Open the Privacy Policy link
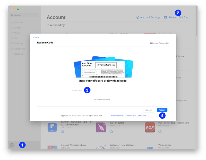 tap(117, 116)
